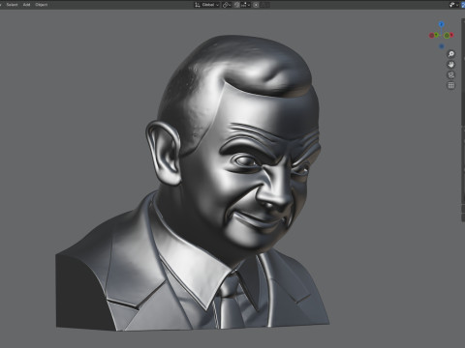
Task: Open the Object menu
Action: click(x=42, y=5)
